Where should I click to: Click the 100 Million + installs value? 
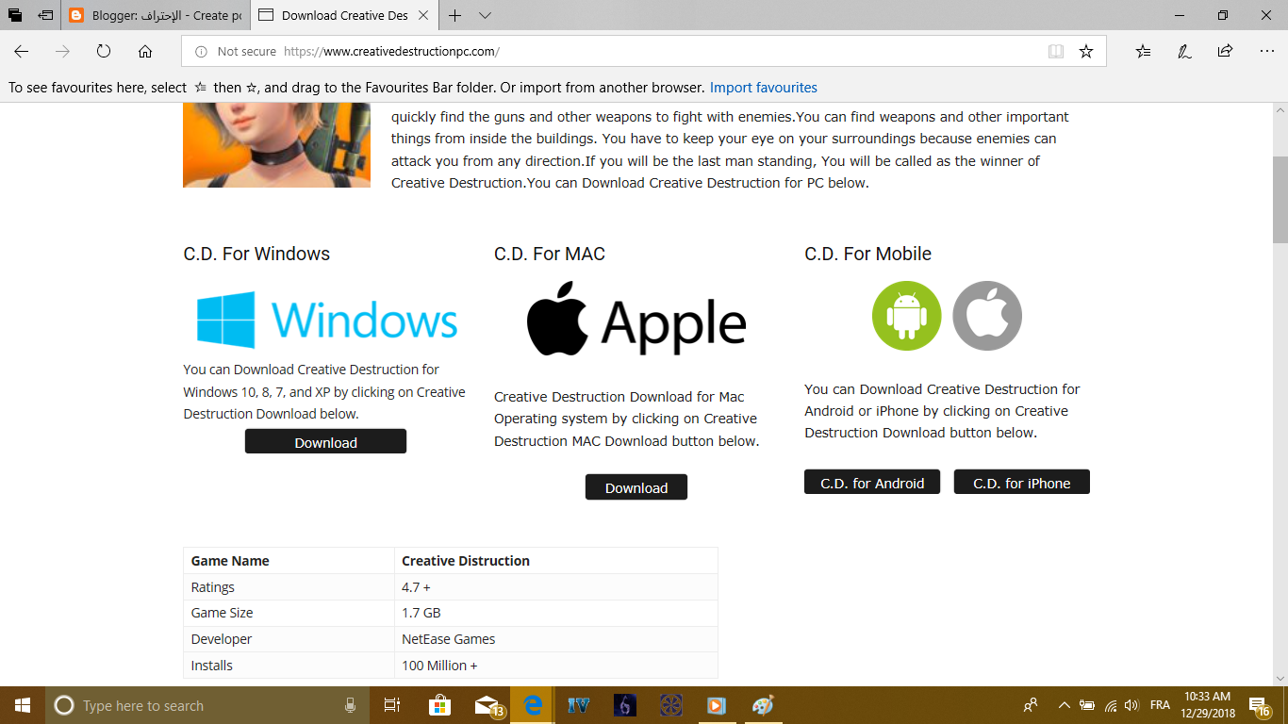(x=556, y=666)
